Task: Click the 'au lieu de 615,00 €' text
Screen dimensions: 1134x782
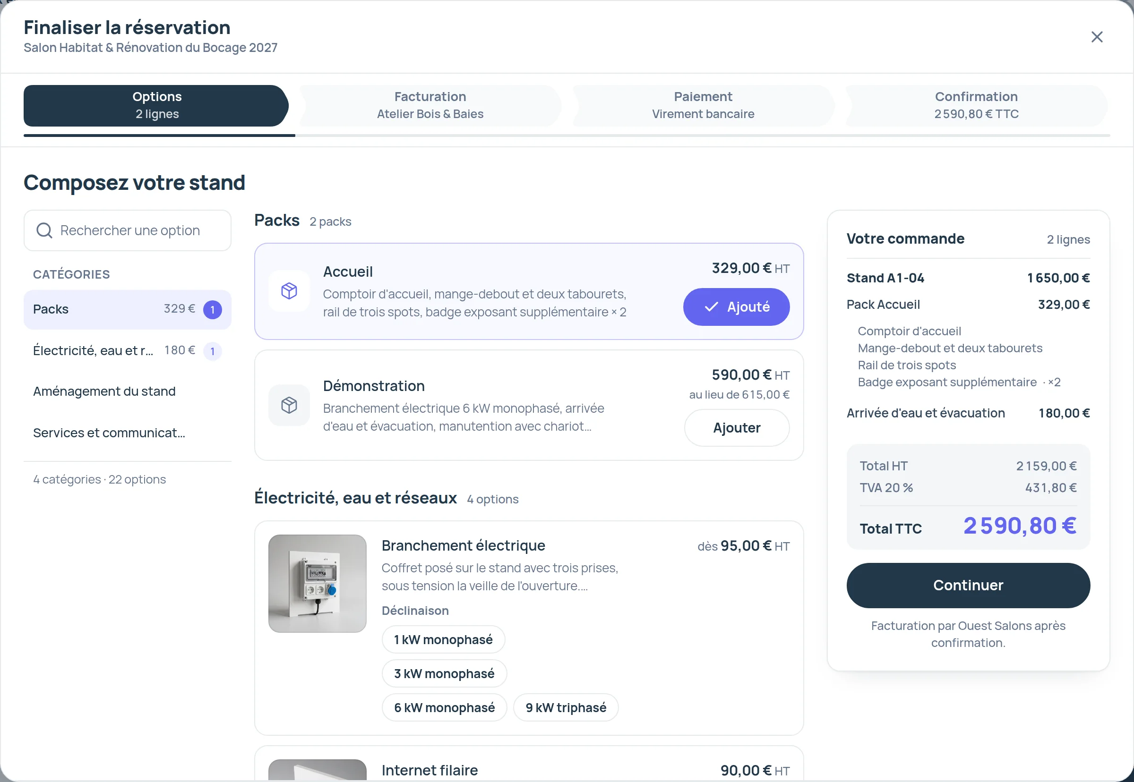Action: click(x=739, y=395)
